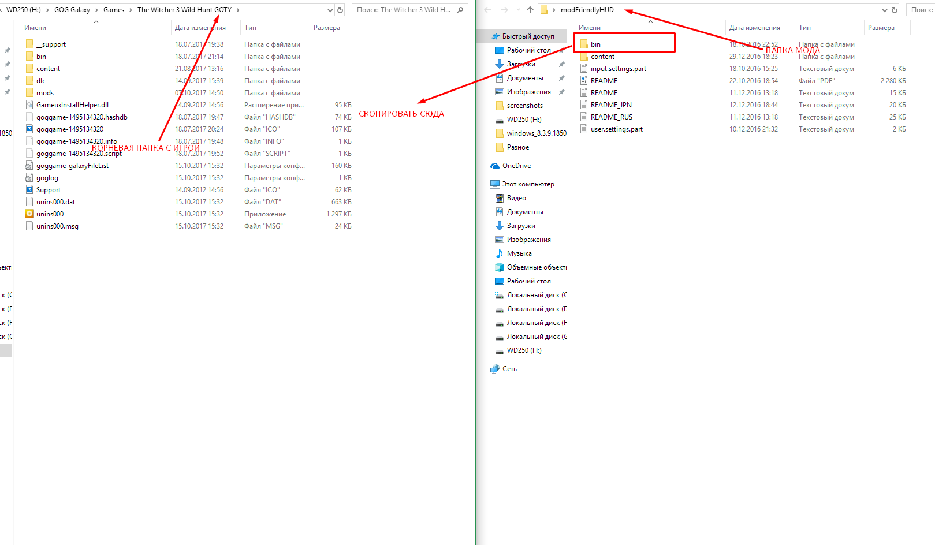Go to the Games breadcrumb segment
Image resolution: width=935 pixels, height=545 pixels.
pos(114,10)
